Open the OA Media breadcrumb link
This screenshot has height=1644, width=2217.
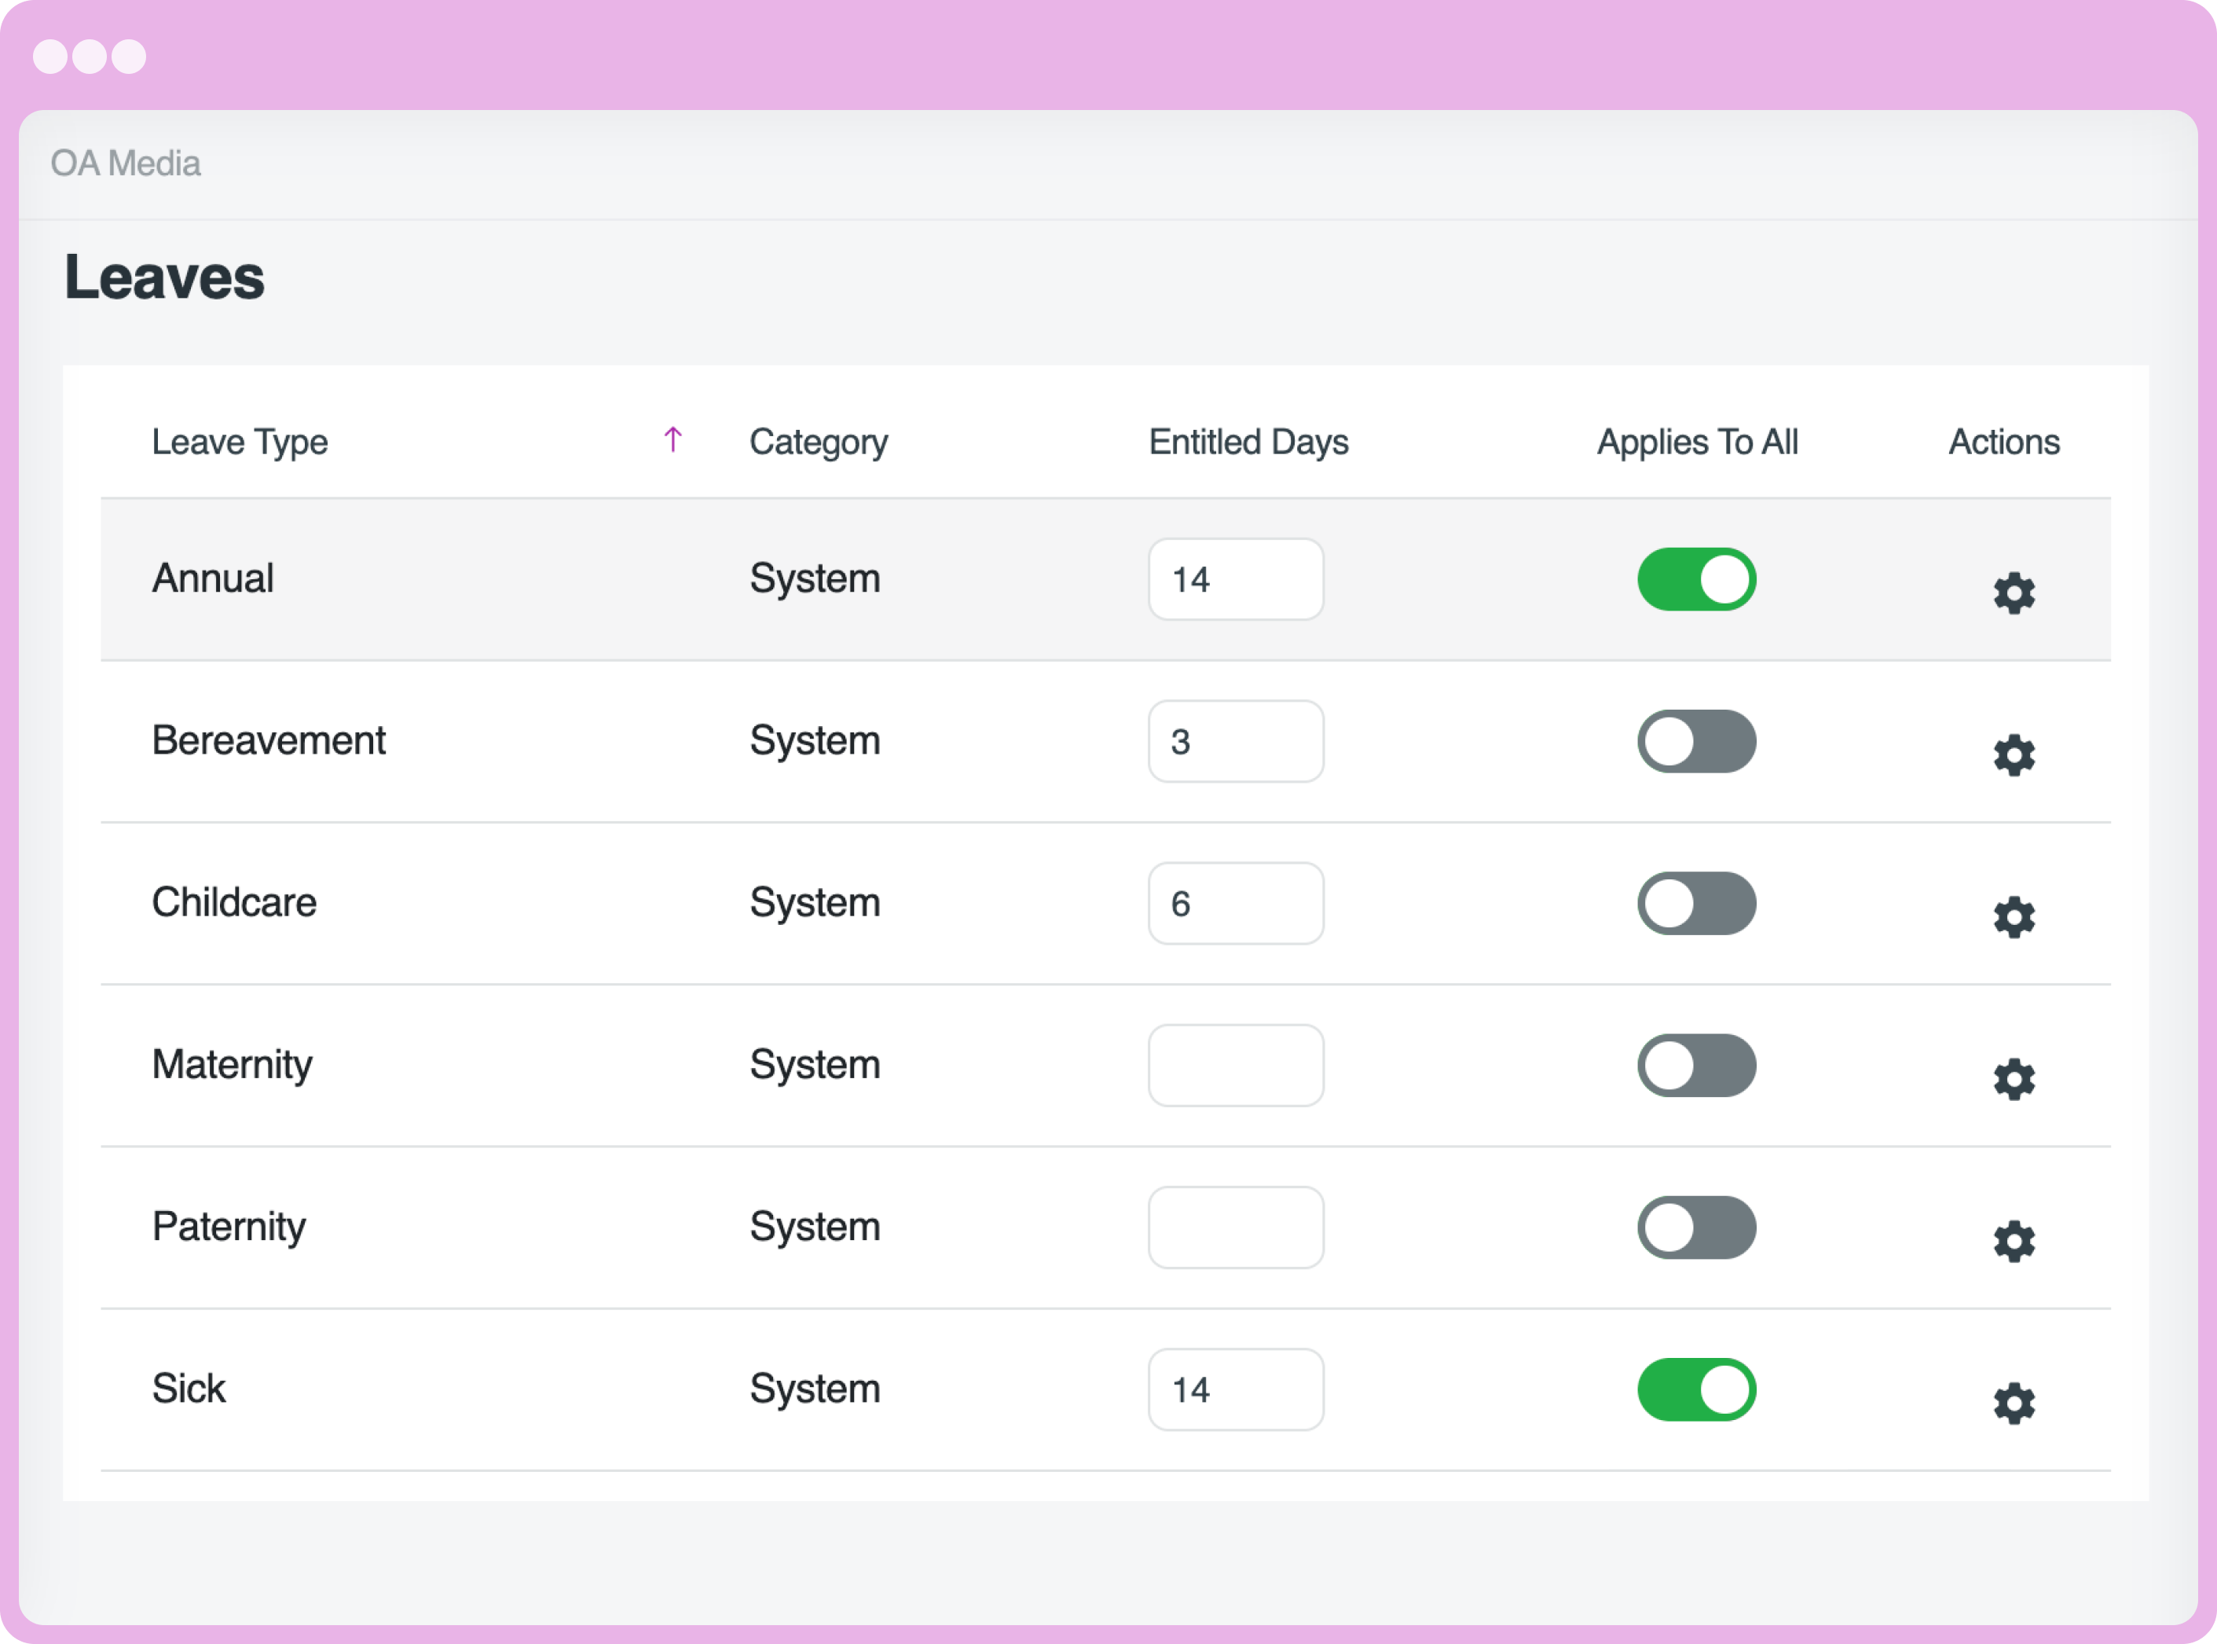point(126,163)
